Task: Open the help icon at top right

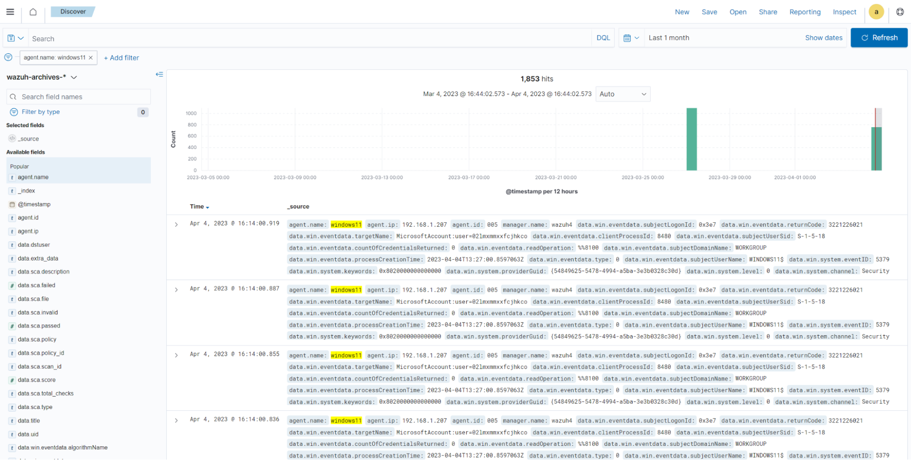Action: (900, 12)
